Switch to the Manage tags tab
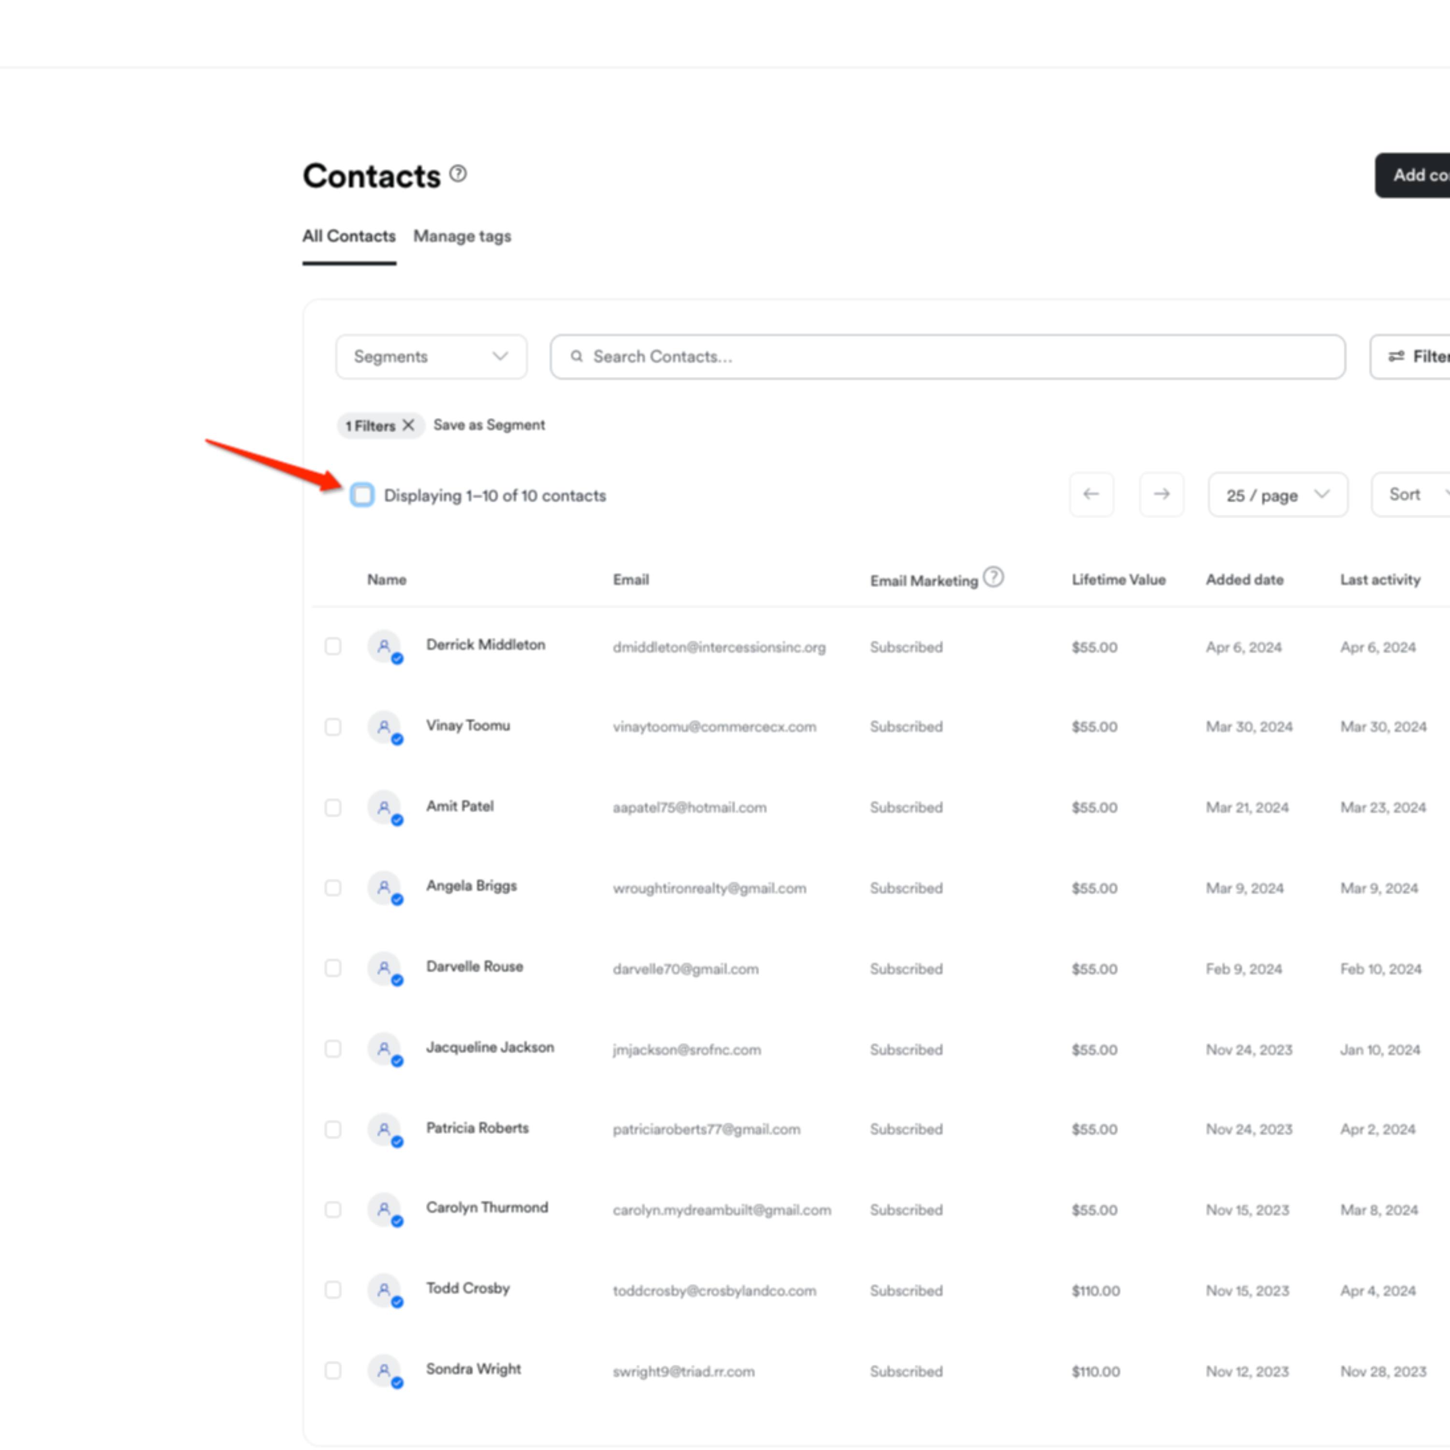This screenshot has width=1450, height=1450. click(x=462, y=236)
